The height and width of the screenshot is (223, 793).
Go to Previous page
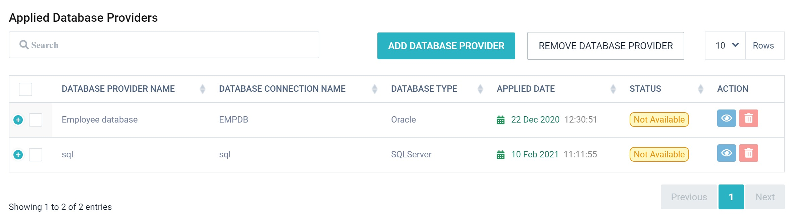[x=689, y=197]
